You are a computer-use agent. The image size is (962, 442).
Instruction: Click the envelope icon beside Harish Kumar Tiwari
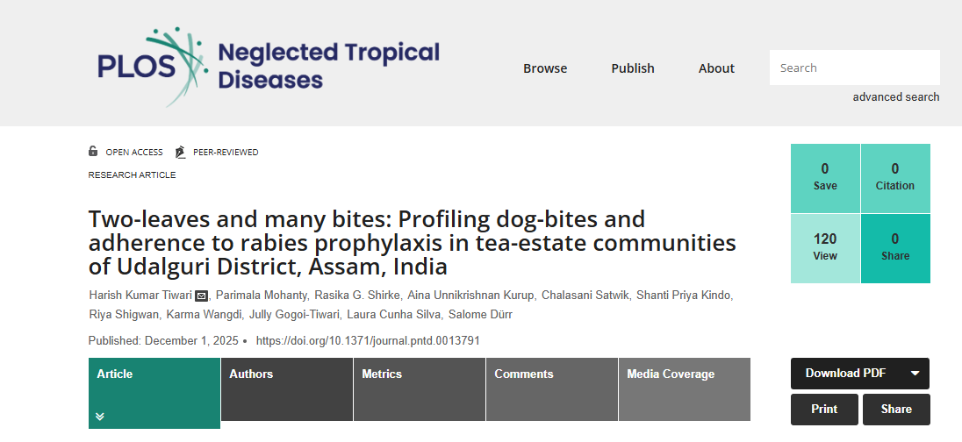pyautogui.click(x=201, y=296)
